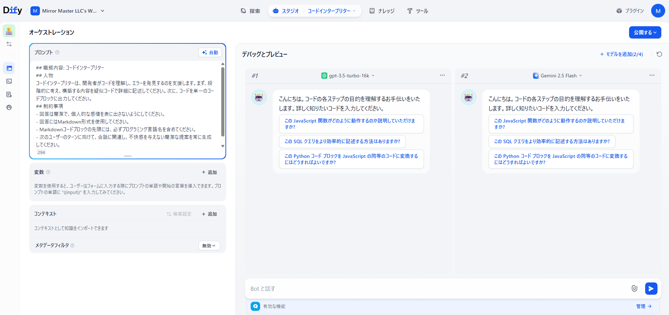Open the API access terminal icon
This screenshot has height=315, width=669.
pos(9,81)
